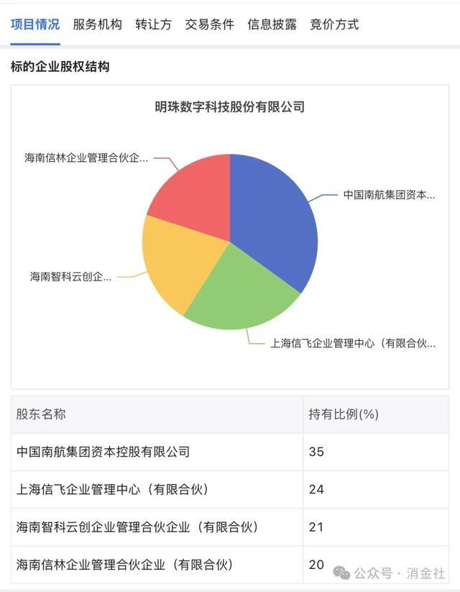Select the 上海信飞企业管理中心 table row
This screenshot has width=460, height=592.
[112, 489]
